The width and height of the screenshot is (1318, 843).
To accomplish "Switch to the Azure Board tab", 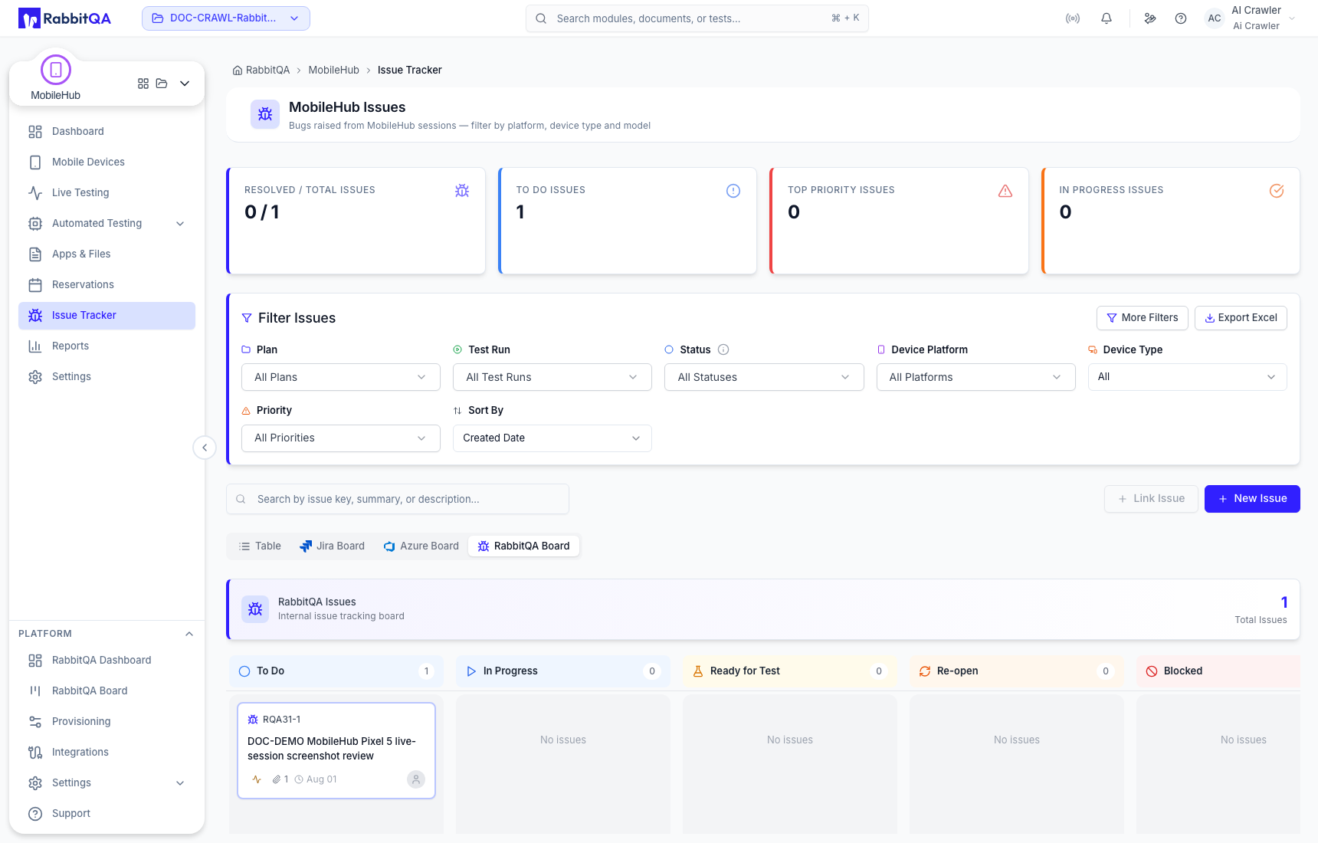I will [421, 546].
